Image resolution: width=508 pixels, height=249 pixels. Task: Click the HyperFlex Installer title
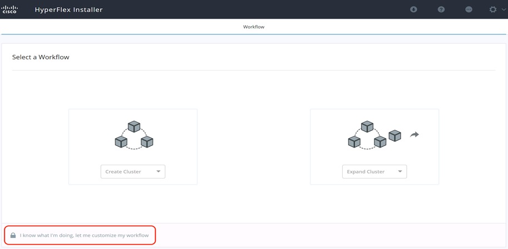click(68, 9)
